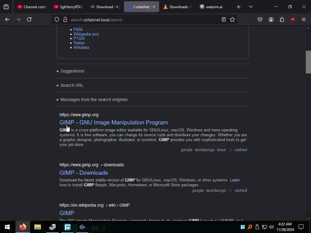Viewport: 311px width, 233px height.
Task: Open more options dots for gimp.org result
Action: (231, 150)
